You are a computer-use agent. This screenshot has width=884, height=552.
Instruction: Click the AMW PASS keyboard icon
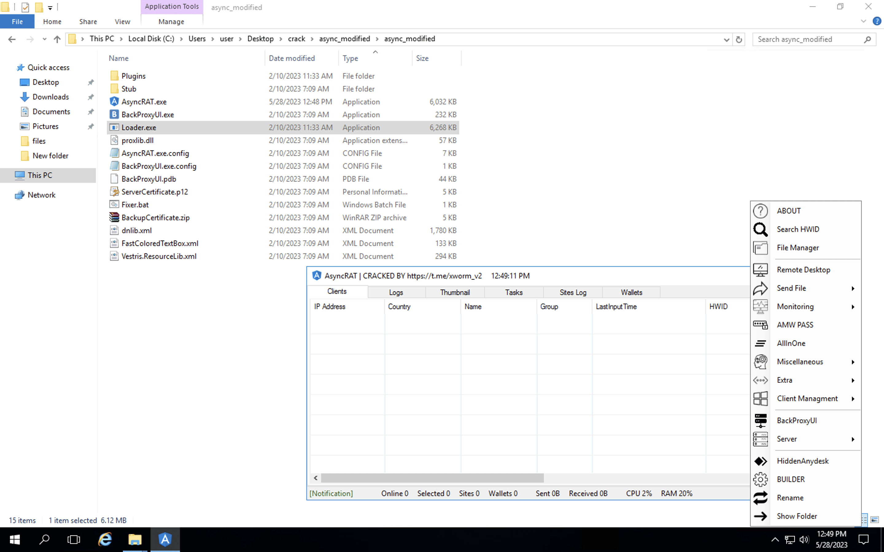760,325
